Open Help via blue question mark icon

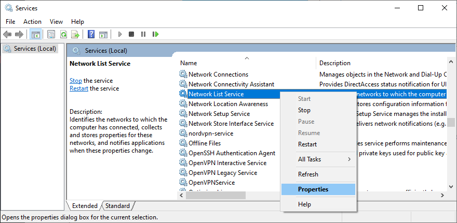(x=91, y=34)
